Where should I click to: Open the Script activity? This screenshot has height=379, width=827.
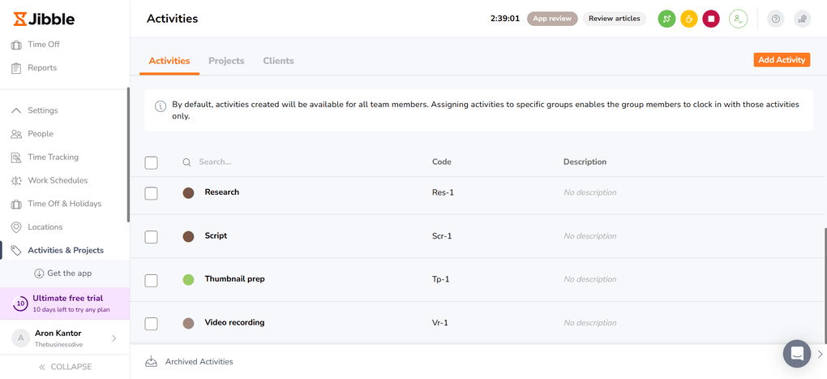(216, 235)
